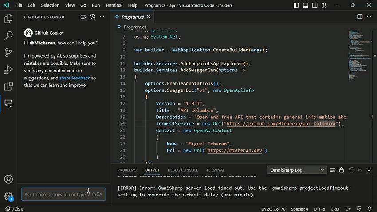Click the code minimap overview
The height and width of the screenshot is (212, 377).
click(x=359, y=55)
